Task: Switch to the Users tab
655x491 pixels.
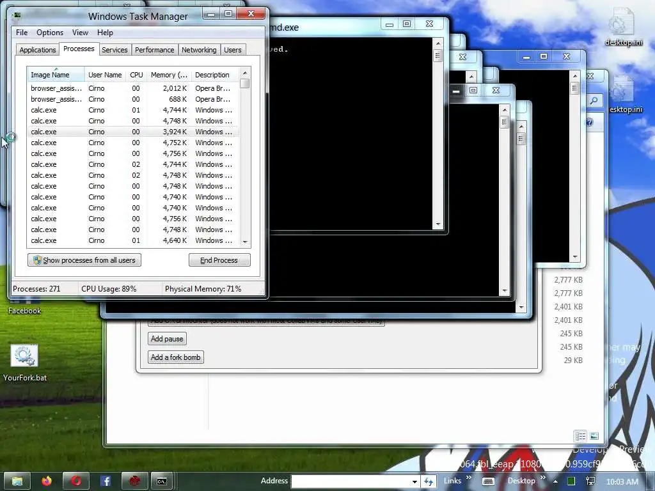Action: point(232,50)
